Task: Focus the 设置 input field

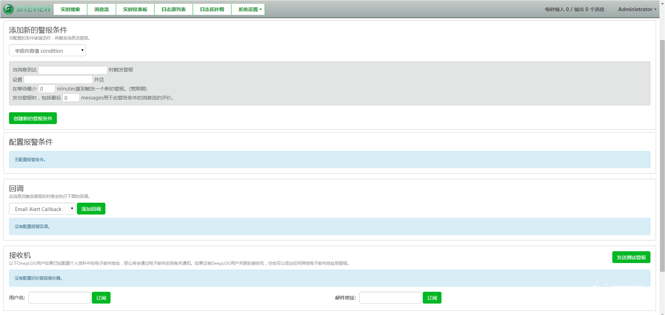Action: click(x=58, y=80)
